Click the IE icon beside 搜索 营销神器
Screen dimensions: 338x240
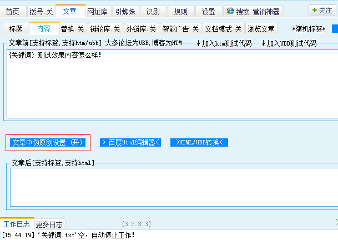[x=230, y=11]
